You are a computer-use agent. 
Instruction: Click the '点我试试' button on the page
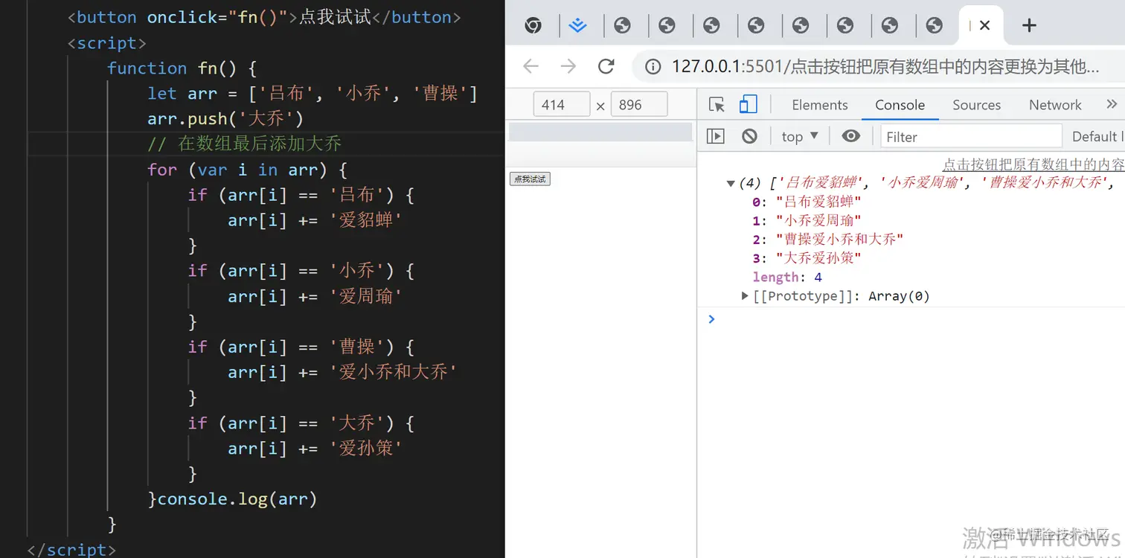[530, 179]
